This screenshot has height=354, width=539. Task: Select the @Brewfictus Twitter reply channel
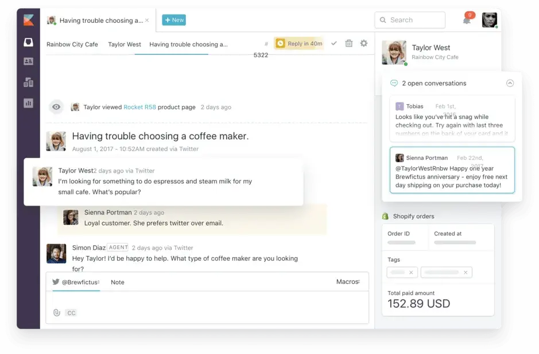76,282
